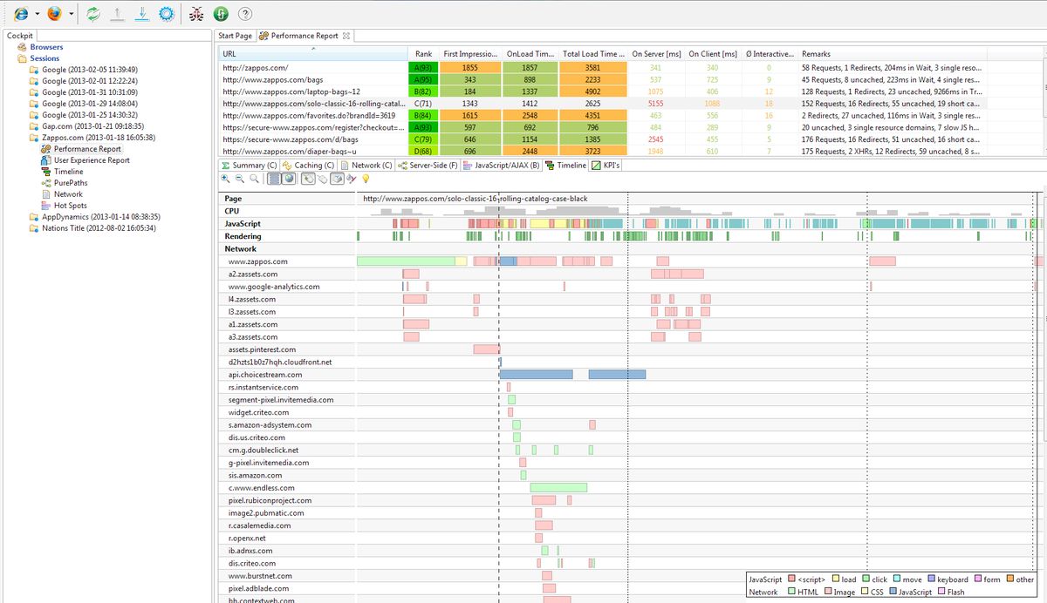Click the zoom out magnifier icon
Screen dimensions: 1047x603
coord(240,179)
